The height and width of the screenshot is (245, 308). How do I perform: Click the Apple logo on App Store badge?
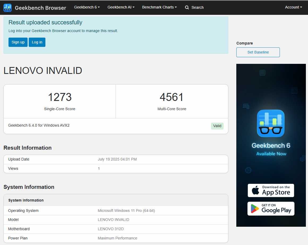point(255,190)
